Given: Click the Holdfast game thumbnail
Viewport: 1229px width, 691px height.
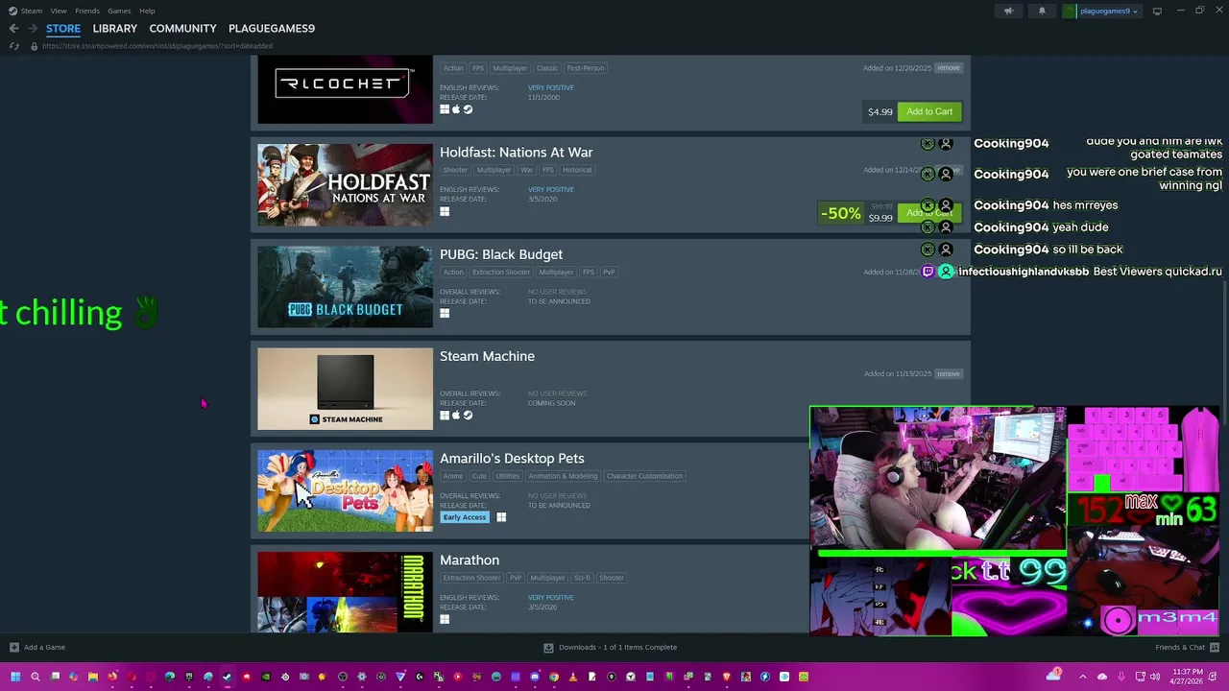Looking at the screenshot, I should (x=345, y=184).
